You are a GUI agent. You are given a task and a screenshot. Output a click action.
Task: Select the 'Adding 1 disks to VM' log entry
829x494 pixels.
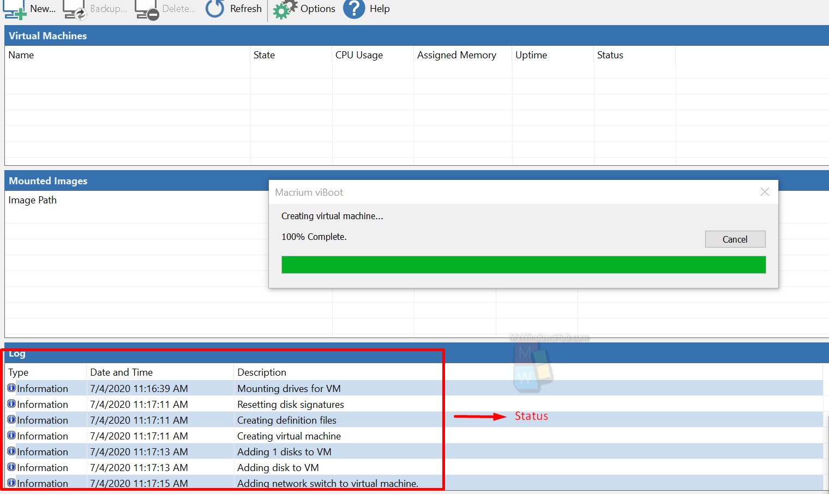pyautogui.click(x=414, y=451)
